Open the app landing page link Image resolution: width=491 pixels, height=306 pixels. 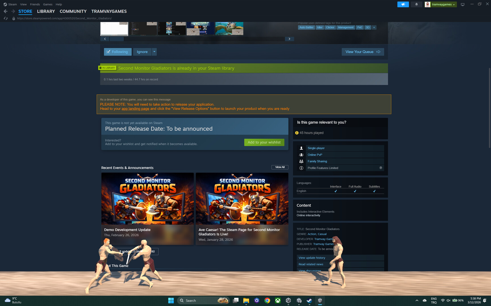pyautogui.click(x=135, y=109)
